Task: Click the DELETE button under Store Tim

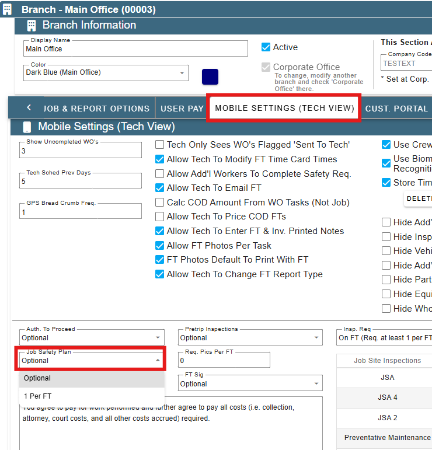Action: point(418,198)
